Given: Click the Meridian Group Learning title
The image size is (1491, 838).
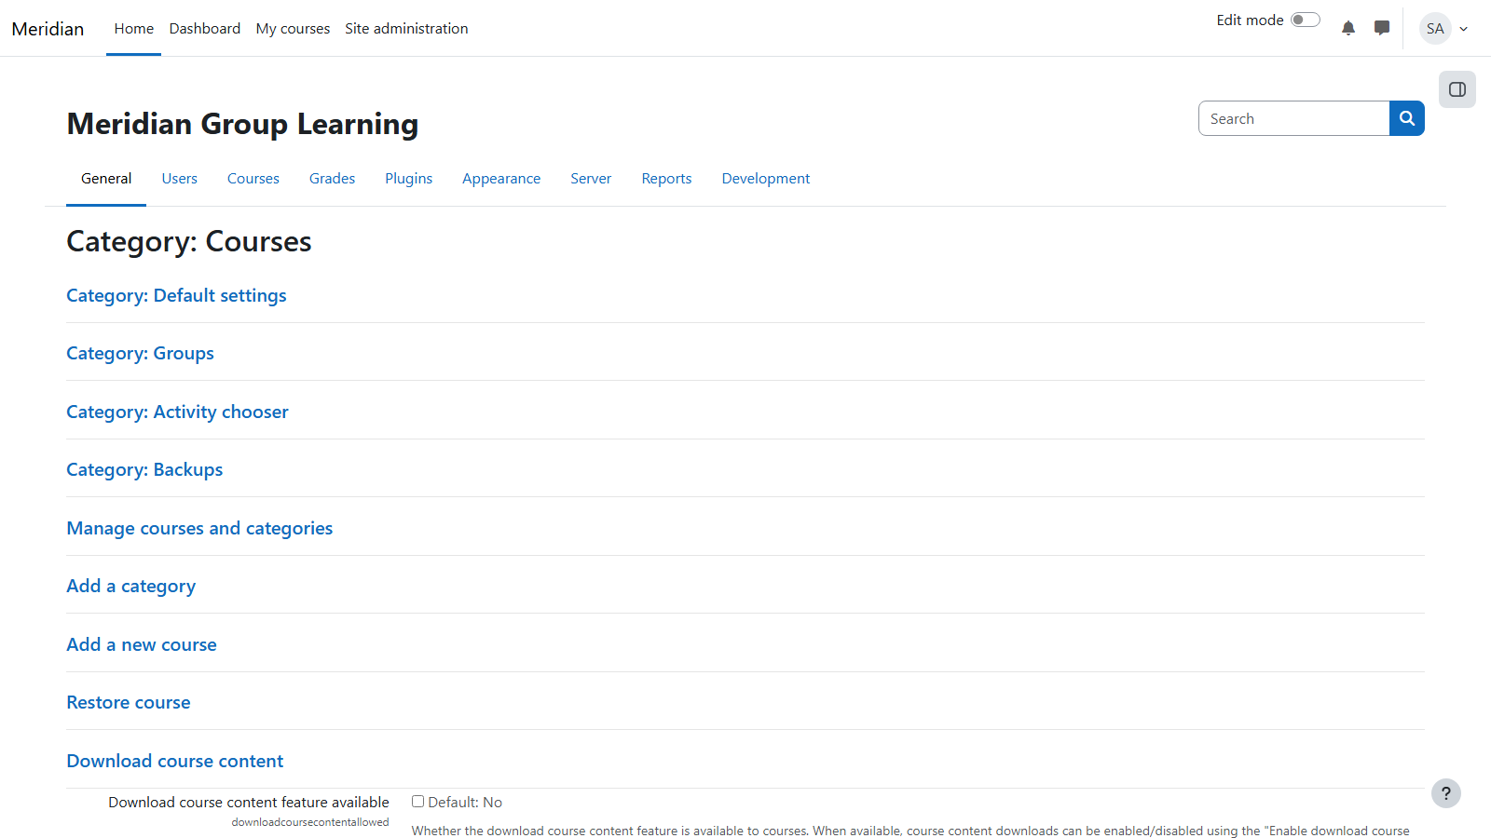Looking at the screenshot, I should pos(242,124).
